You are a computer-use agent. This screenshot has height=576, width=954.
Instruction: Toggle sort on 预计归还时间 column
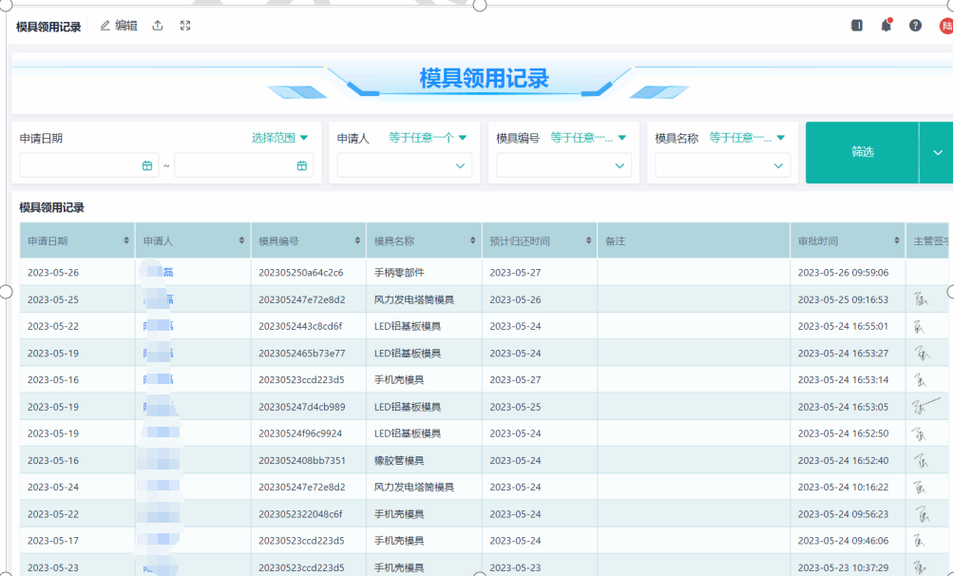589,241
